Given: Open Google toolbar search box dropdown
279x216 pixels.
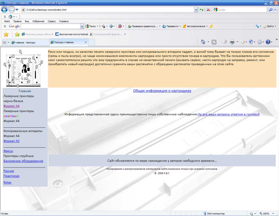Looking at the screenshot, I should (82, 26).
